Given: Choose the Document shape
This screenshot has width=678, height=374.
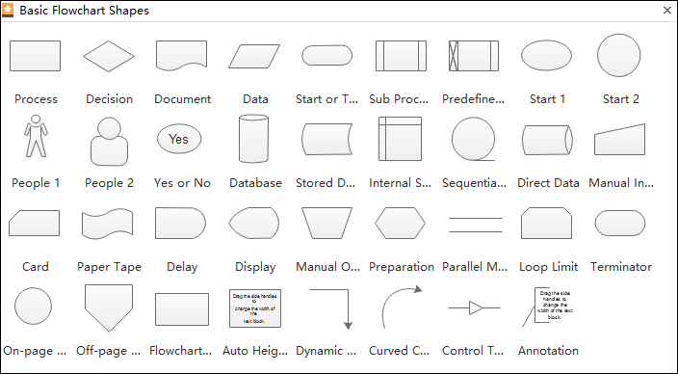Looking at the screenshot, I should pos(182,55).
